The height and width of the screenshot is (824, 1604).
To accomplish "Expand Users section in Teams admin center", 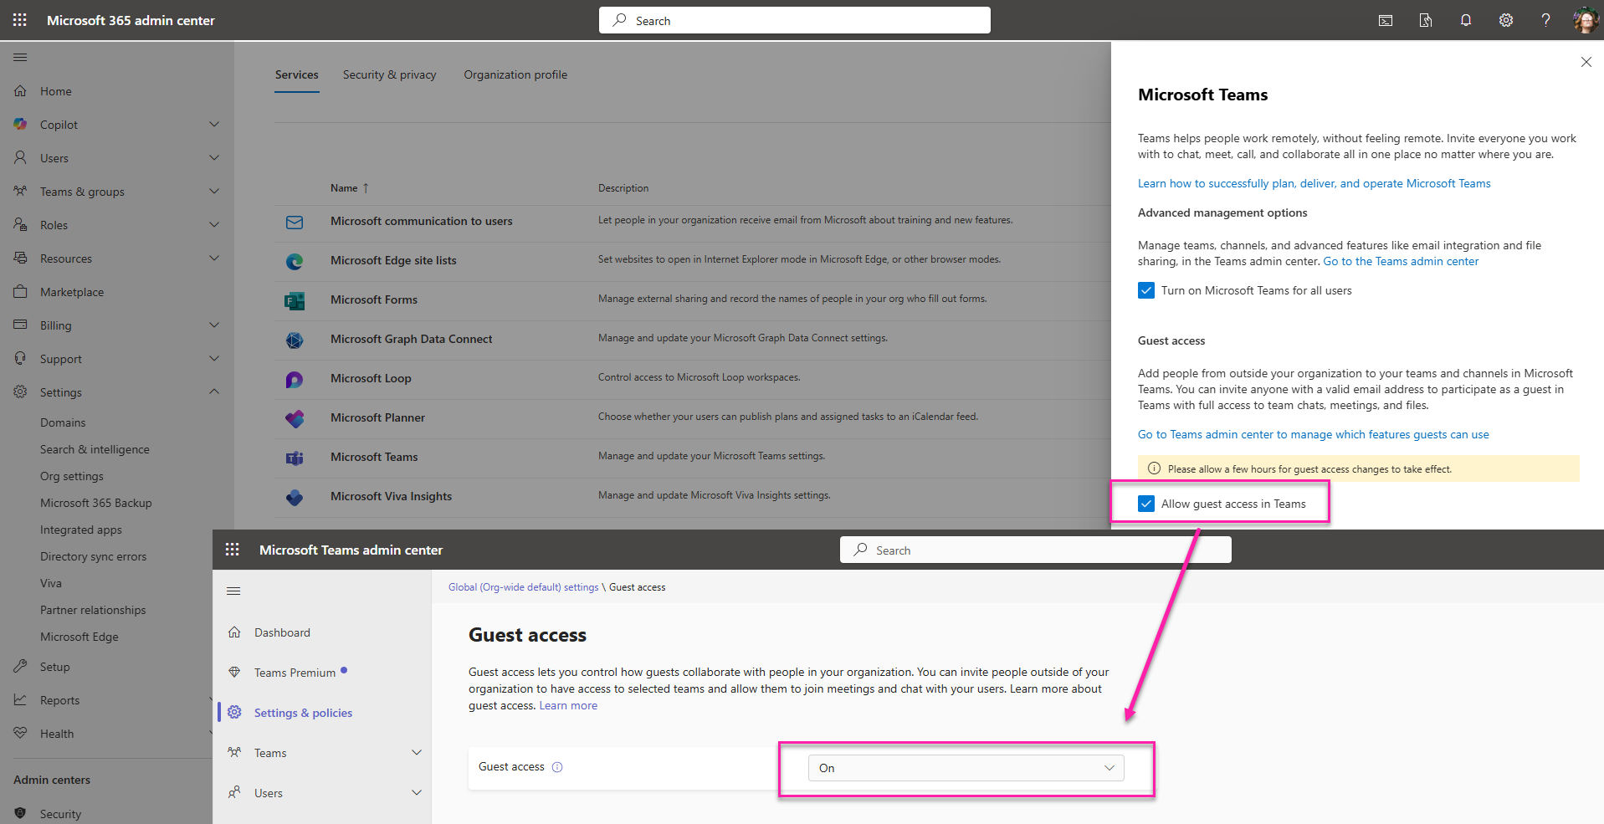I will coord(417,792).
